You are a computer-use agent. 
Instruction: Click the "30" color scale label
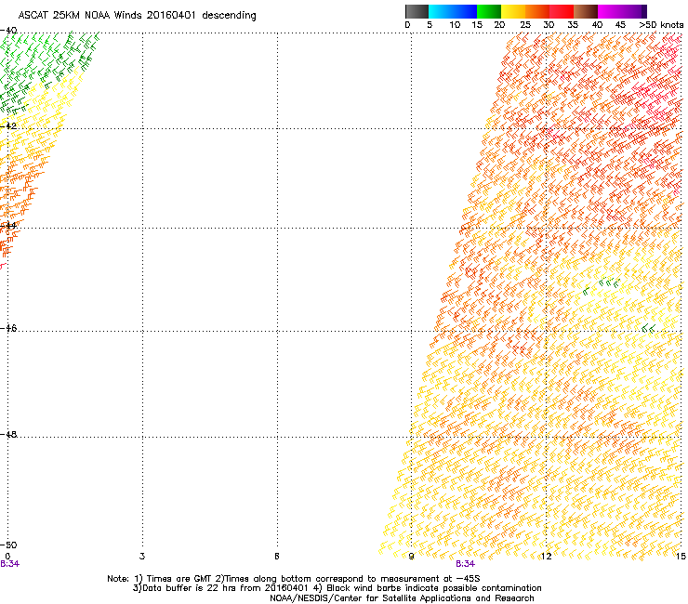[549, 25]
